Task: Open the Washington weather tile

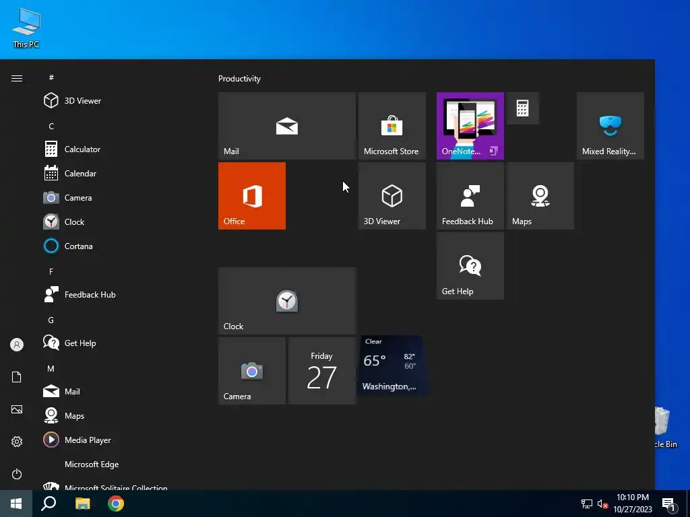Action: (392, 366)
